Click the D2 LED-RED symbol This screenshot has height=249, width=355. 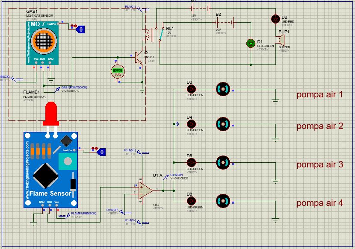tap(276, 19)
